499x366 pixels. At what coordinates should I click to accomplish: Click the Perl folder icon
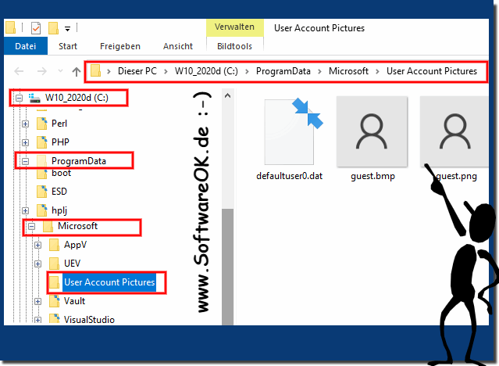(x=42, y=124)
